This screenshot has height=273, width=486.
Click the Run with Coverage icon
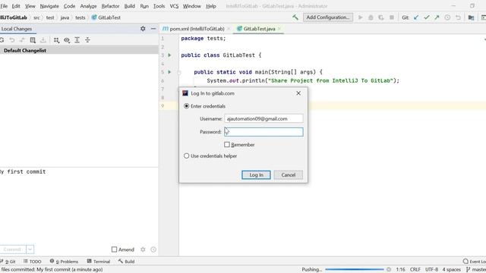[381, 17]
